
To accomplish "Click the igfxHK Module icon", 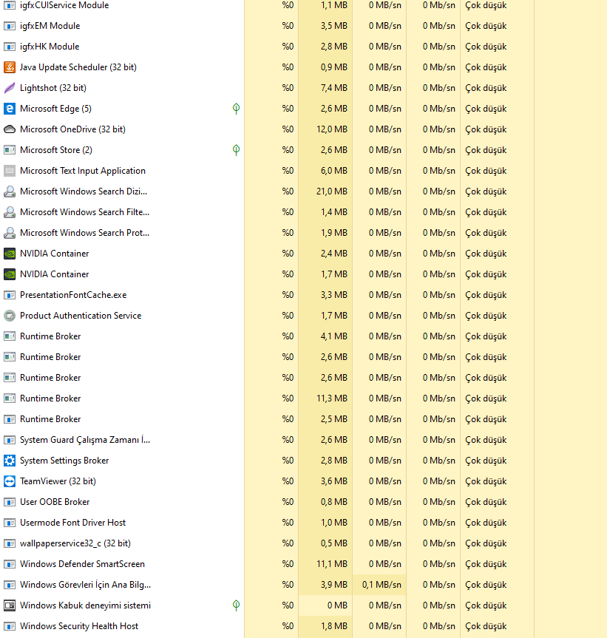I will [10, 47].
